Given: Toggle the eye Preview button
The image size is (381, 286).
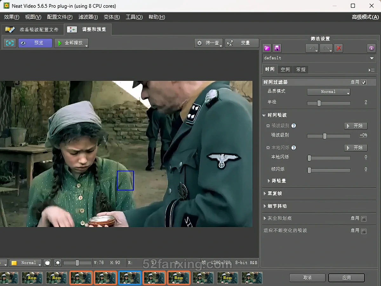Looking at the screenshot, I should coord(35,43).
